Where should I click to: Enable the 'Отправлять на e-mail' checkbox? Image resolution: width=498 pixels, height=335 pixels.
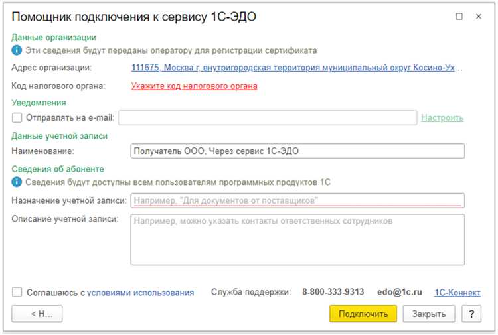17,117
